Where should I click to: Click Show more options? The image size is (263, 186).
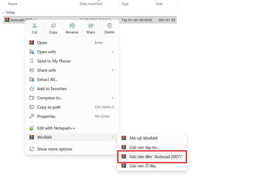[55, 149]
